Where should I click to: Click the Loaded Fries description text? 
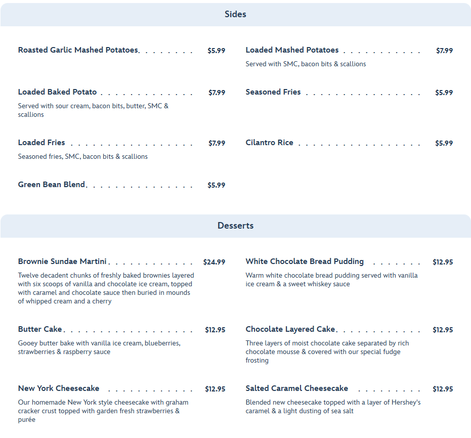pyautogui.click(x=83, y=157)
